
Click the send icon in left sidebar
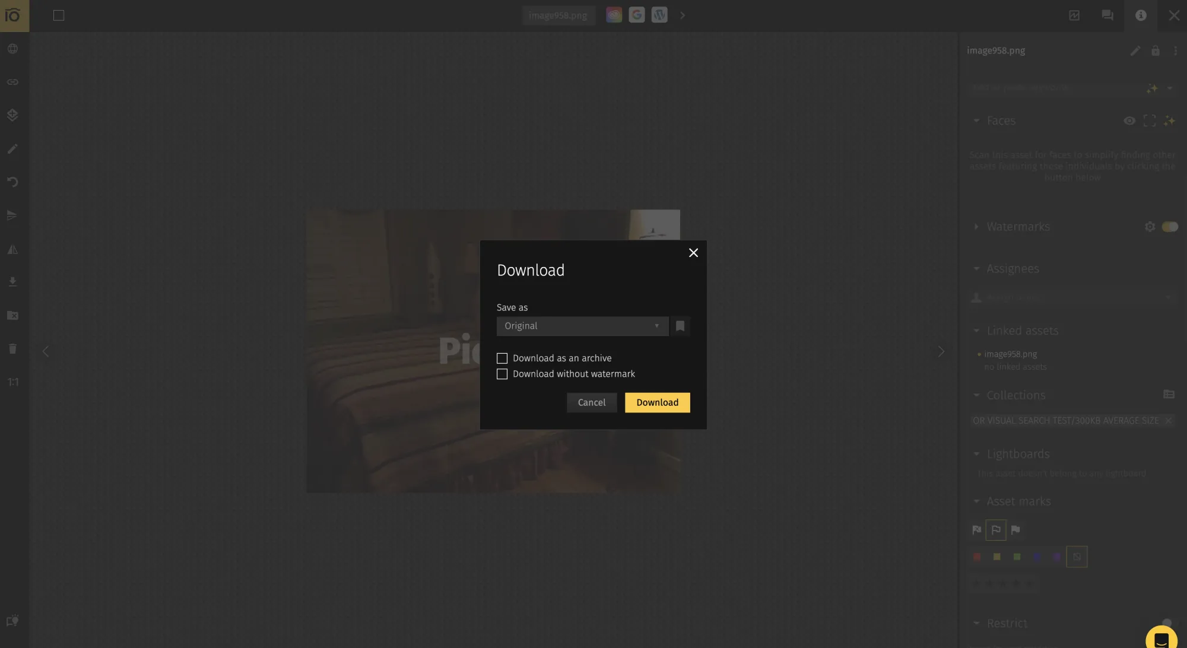[12, 215]
